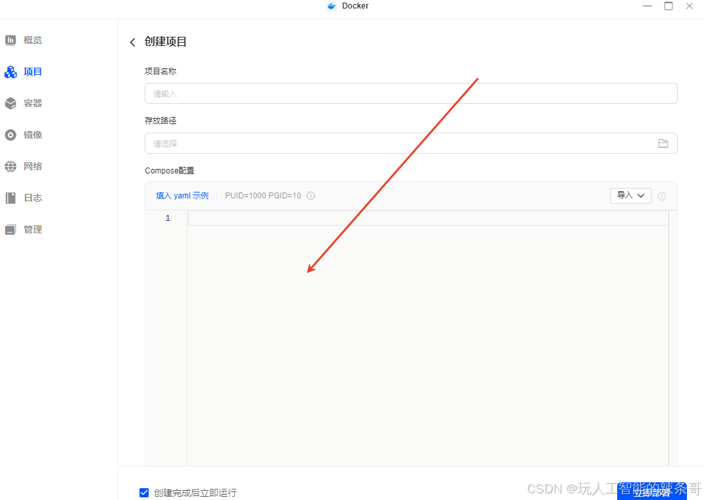Click the info icon beside PUID=1000 PGID=10
Image resolution: width=704 pixels, height=500 pixels.
(311, 195)
